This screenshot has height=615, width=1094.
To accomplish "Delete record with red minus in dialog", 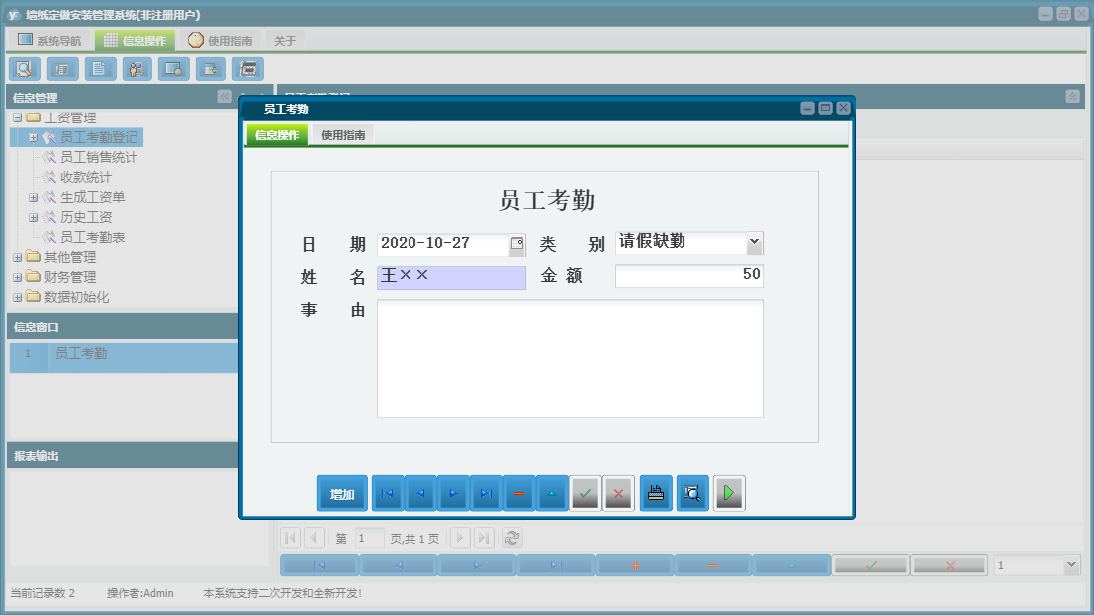I will (x=519, y=494).
